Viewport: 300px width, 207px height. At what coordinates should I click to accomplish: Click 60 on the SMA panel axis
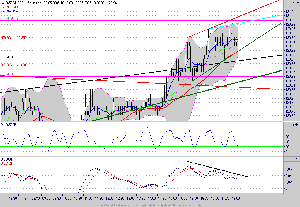pyautogui.click(x=287, y=137)
